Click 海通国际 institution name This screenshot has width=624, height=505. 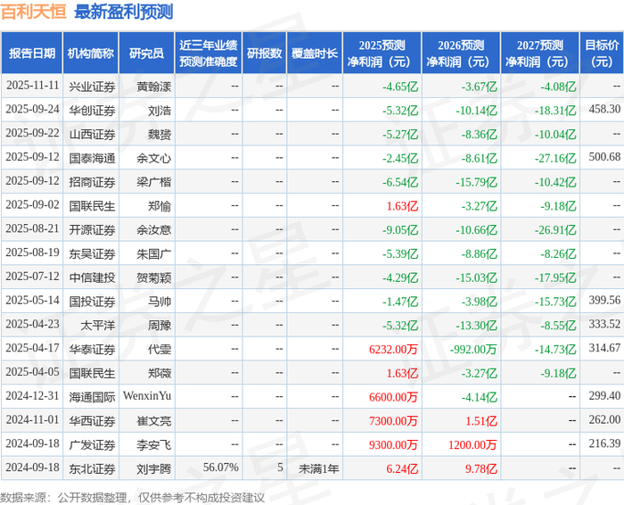click(92, 397)
